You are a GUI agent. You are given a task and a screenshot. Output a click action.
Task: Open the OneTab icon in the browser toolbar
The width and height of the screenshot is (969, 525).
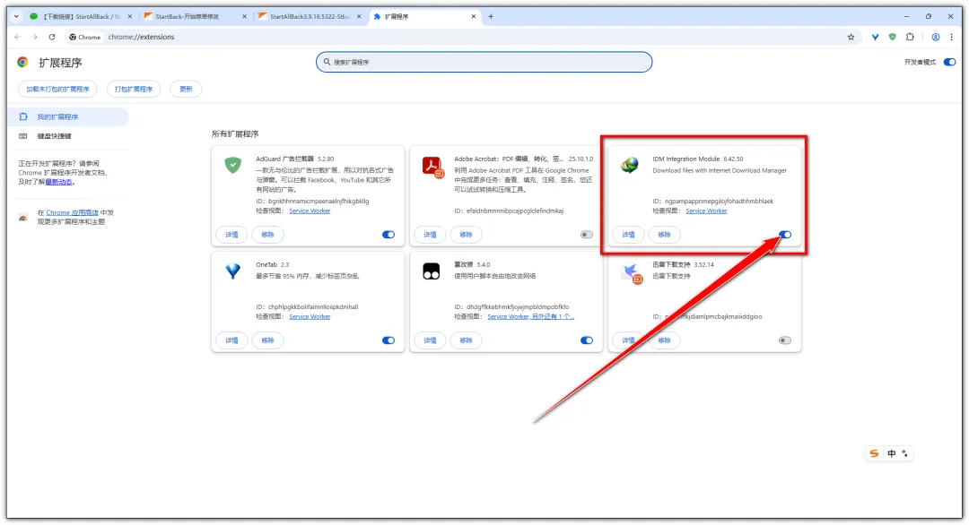coord(875,37)
